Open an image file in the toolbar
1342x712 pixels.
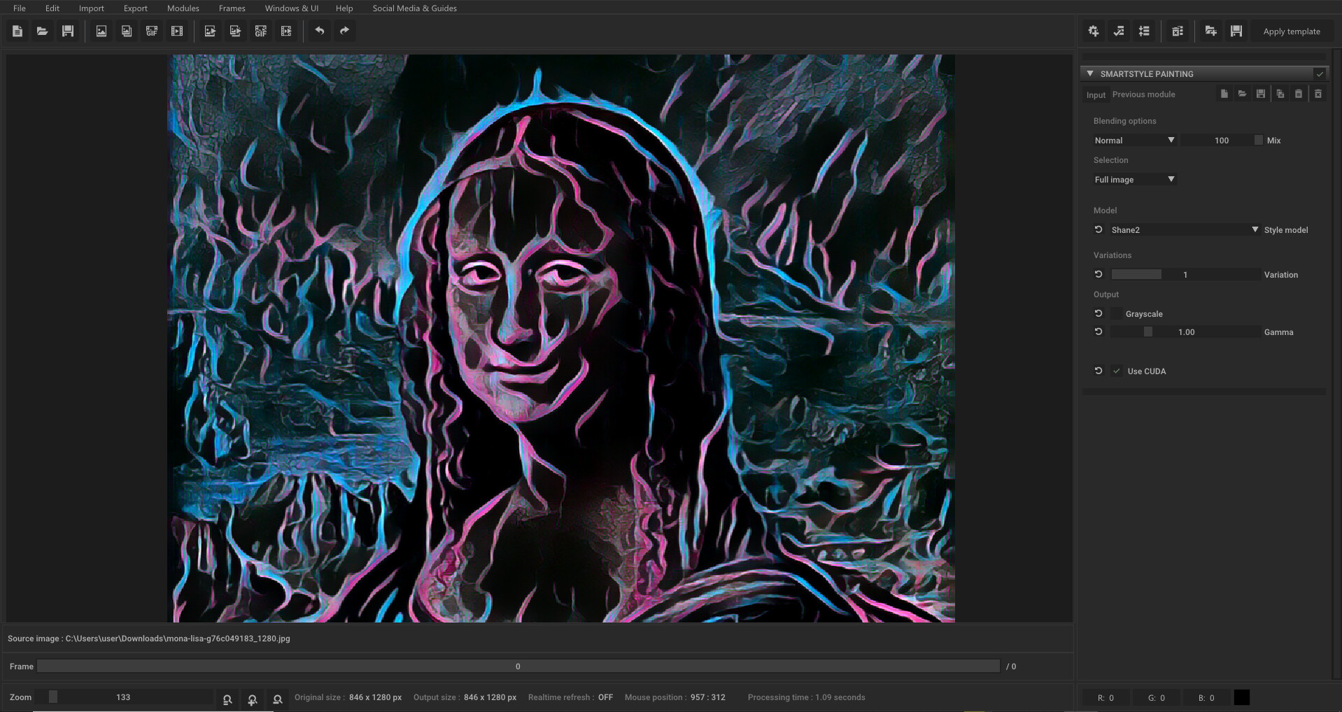(x=42, y=31)
